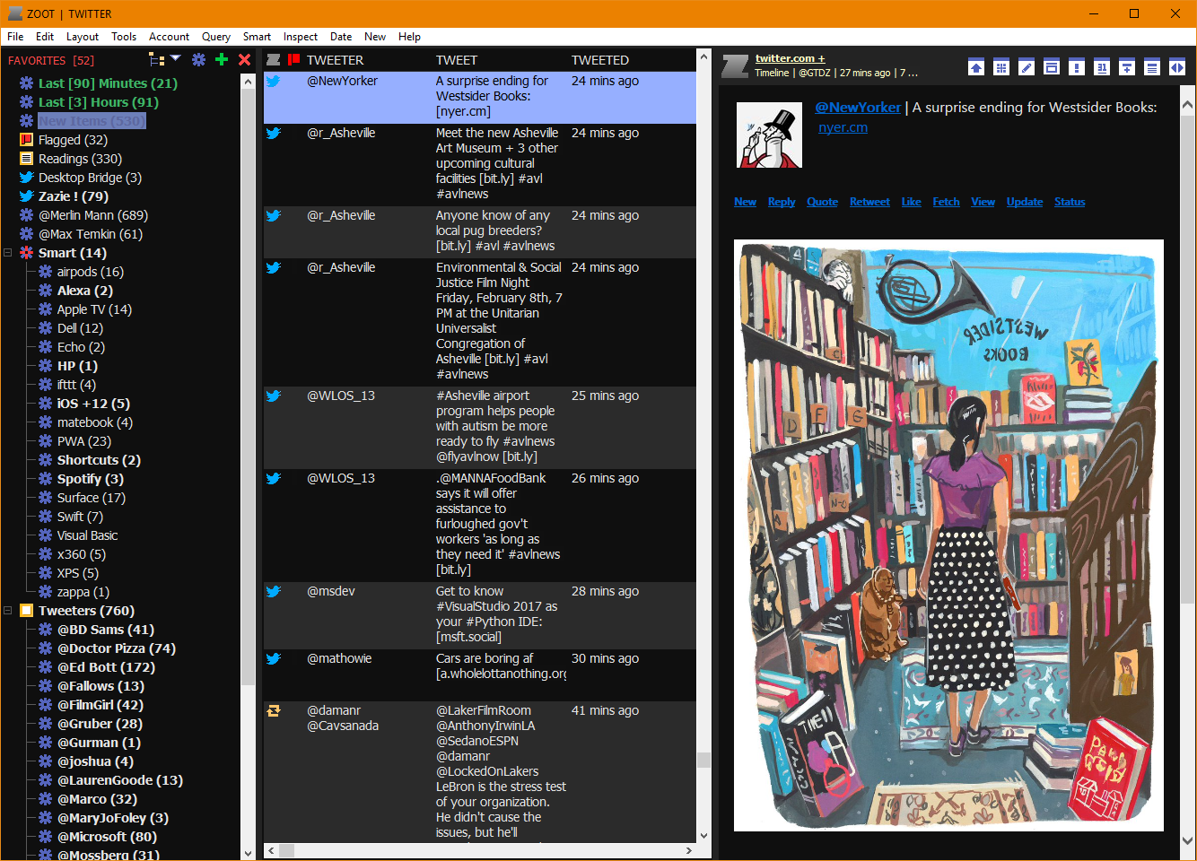This screenshot has width=1197, height=861.
Task: Click the orange square icon beside Tweeters (760)
Action: (27, 611)
